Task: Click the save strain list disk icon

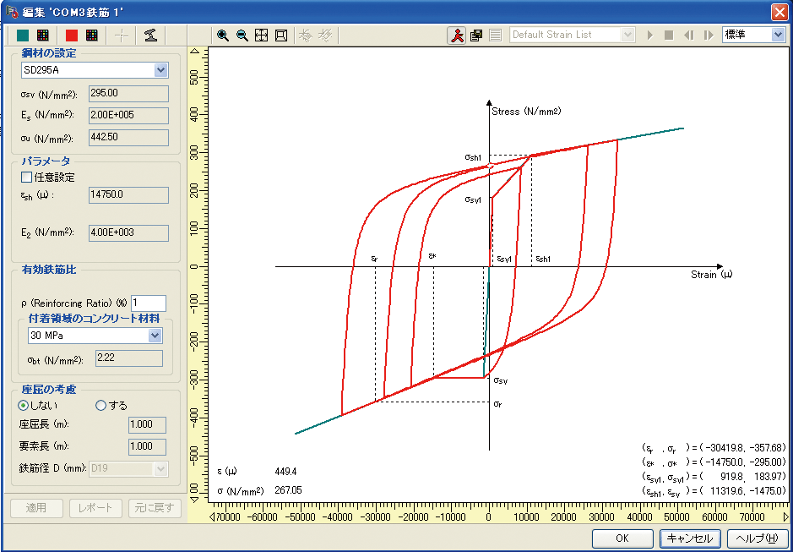Action: pos(476,36)
